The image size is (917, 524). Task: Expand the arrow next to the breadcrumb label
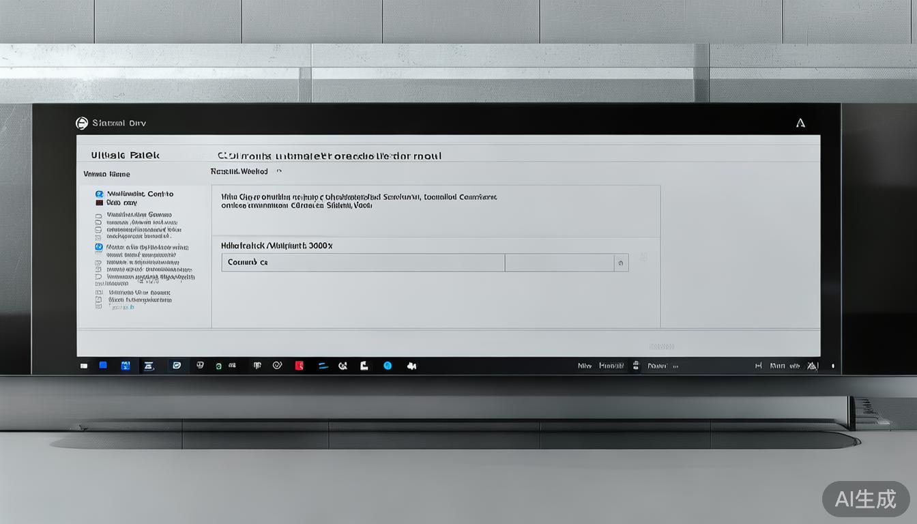click(x=278, y=171)
